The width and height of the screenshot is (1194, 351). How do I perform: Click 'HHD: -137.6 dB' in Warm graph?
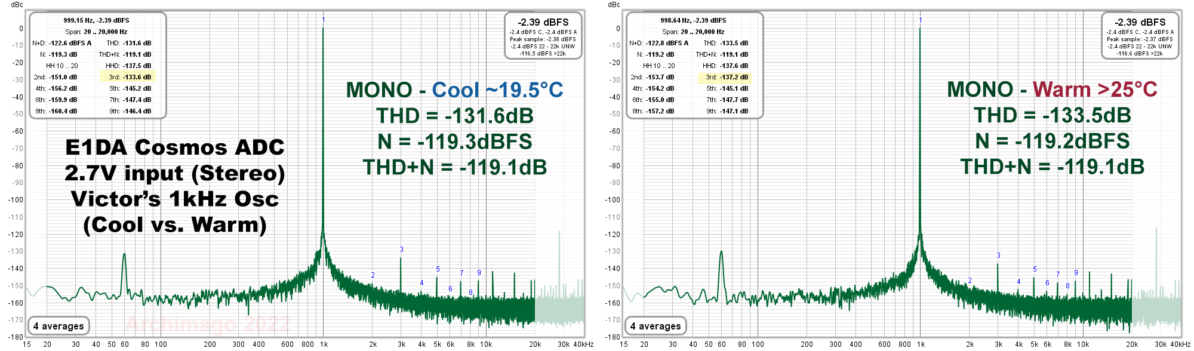725,66
